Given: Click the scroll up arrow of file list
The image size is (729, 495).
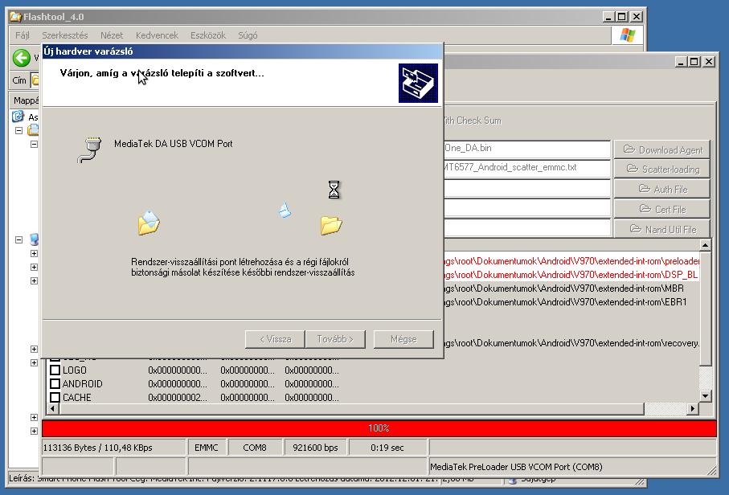Looking at the screenshot, I should click(705, 245).
